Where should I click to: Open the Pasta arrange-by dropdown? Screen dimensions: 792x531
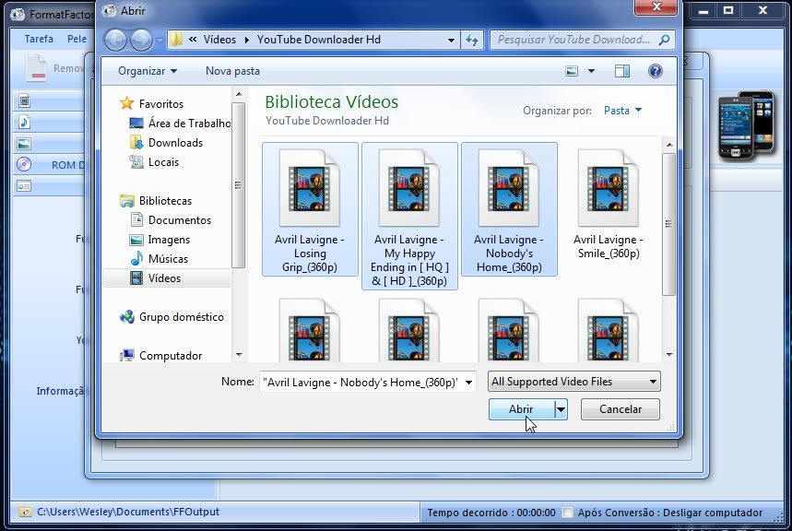pyautogui.click(x=622, y=111)
